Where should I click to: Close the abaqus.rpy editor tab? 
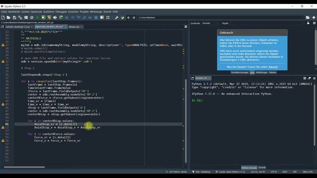tap(81, 27)
